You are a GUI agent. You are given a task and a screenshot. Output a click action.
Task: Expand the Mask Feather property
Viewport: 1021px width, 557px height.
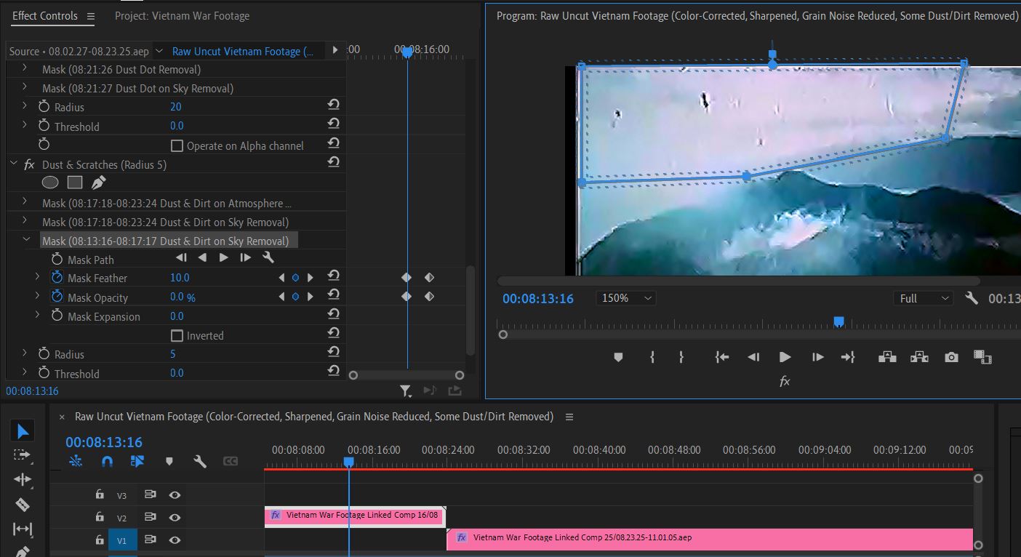click(38, 276)
